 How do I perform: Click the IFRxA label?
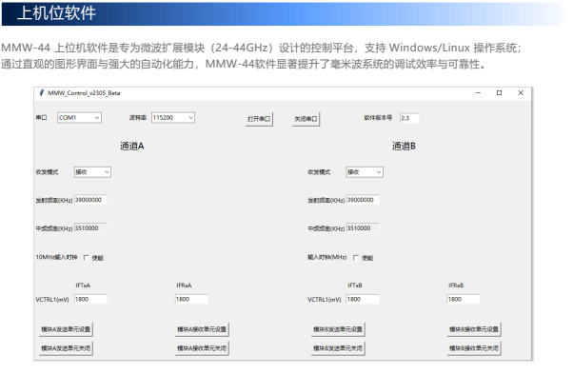click(x=184, y=286)
